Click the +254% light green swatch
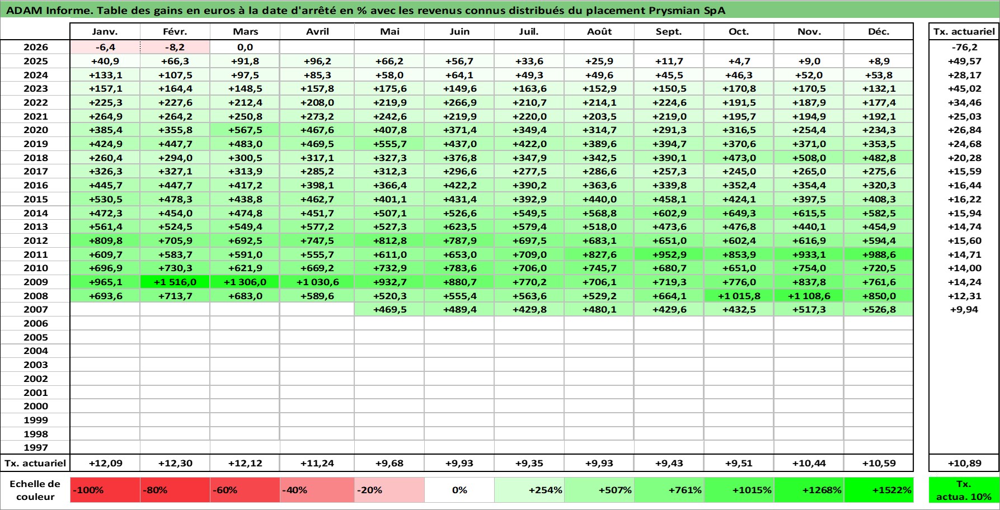The height and width of the screenshot is (510, 1000). point(529,490)
